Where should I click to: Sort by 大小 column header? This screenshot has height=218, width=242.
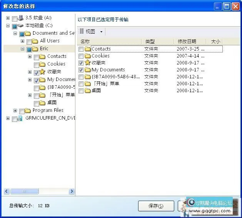[214, 41]
